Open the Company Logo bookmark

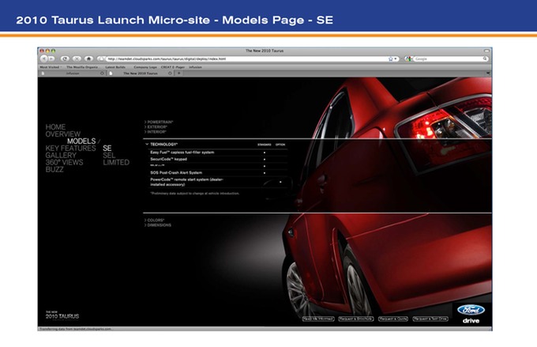(145, 67)
